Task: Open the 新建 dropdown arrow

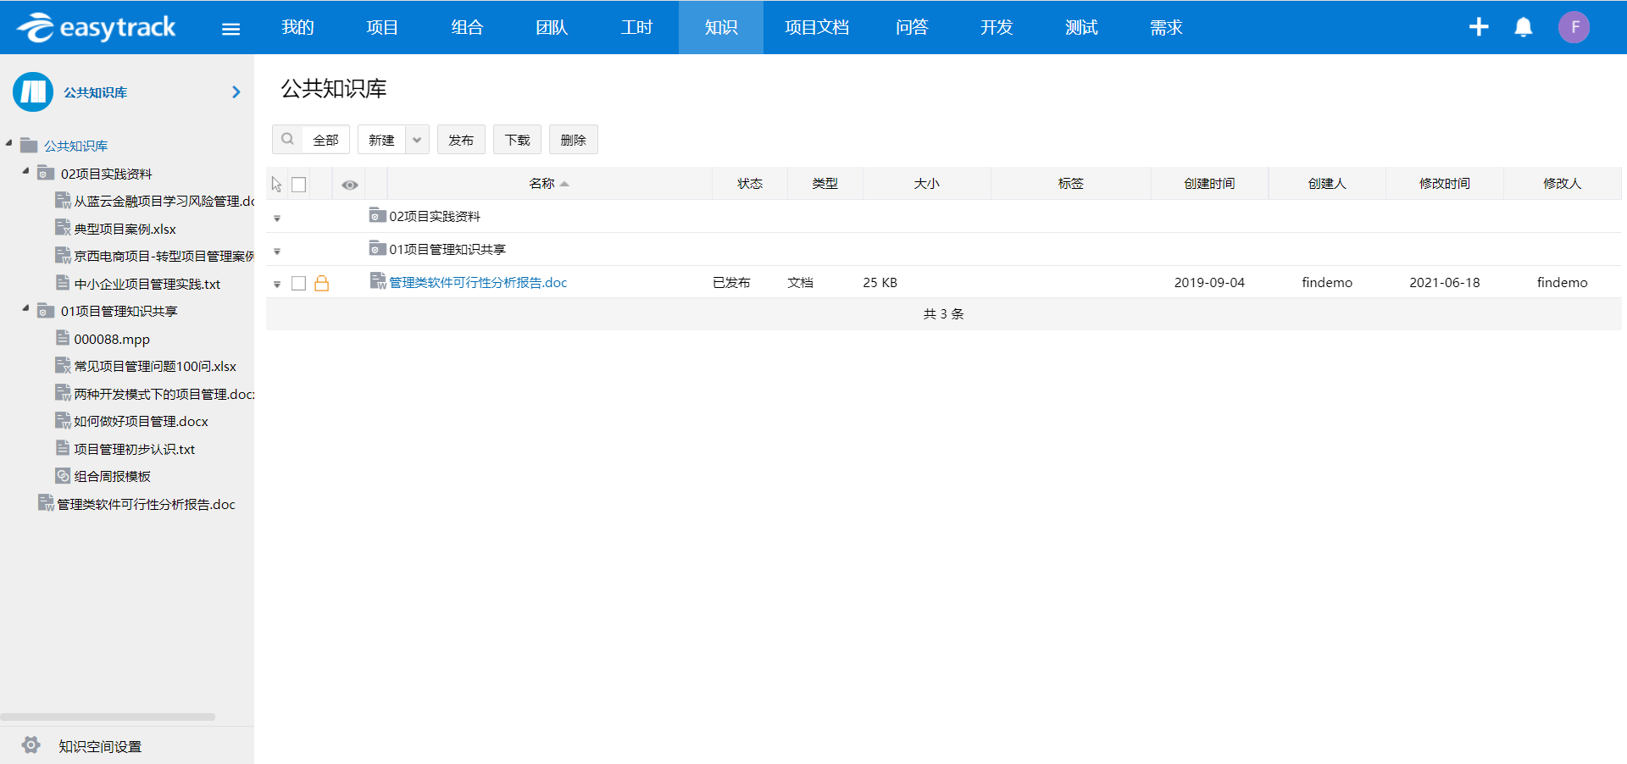Action: click(x=417, y=140)
